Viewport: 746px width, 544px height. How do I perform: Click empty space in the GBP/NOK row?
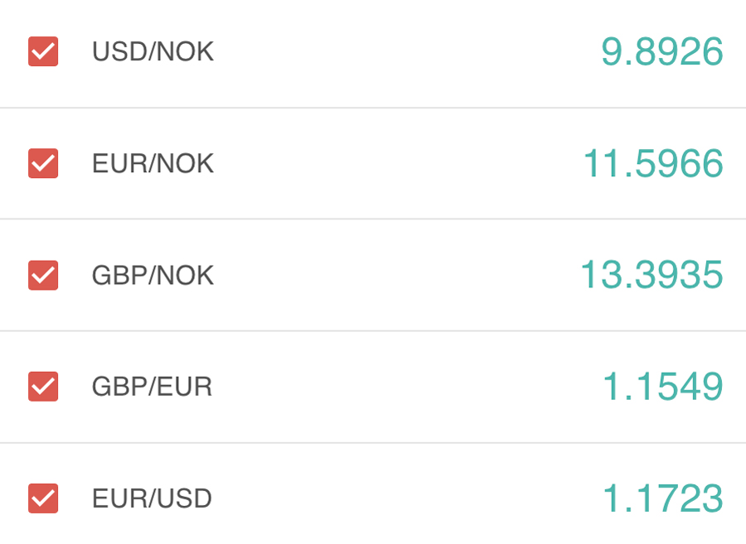pyautogui.click(x=398, y=276)
